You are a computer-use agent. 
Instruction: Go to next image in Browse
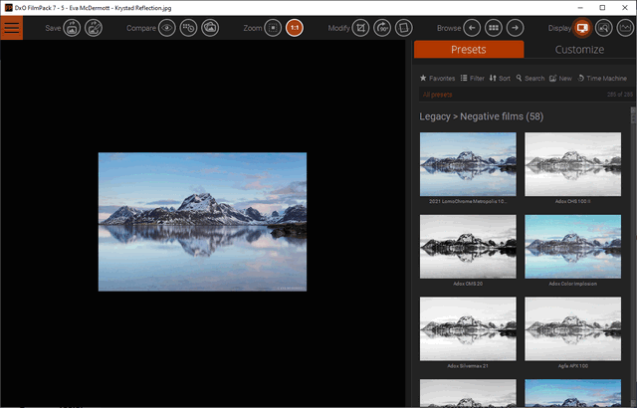click(516, 27)
